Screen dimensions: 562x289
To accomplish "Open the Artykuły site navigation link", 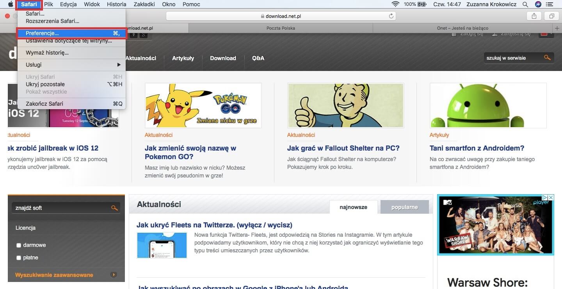I will (183, 58).
